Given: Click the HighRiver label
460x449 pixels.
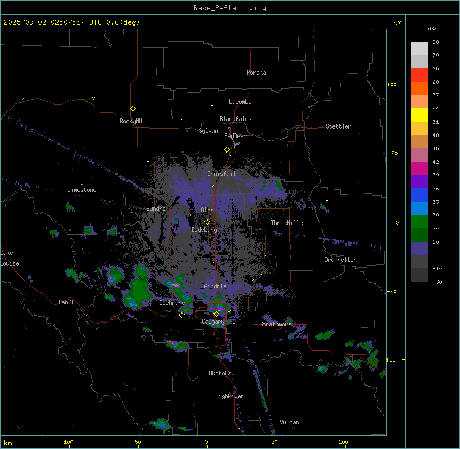Looking at the screenshot, I should [x=229, y=396].
